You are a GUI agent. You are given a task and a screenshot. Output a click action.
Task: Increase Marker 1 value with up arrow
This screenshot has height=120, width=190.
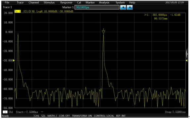(123, 7)
